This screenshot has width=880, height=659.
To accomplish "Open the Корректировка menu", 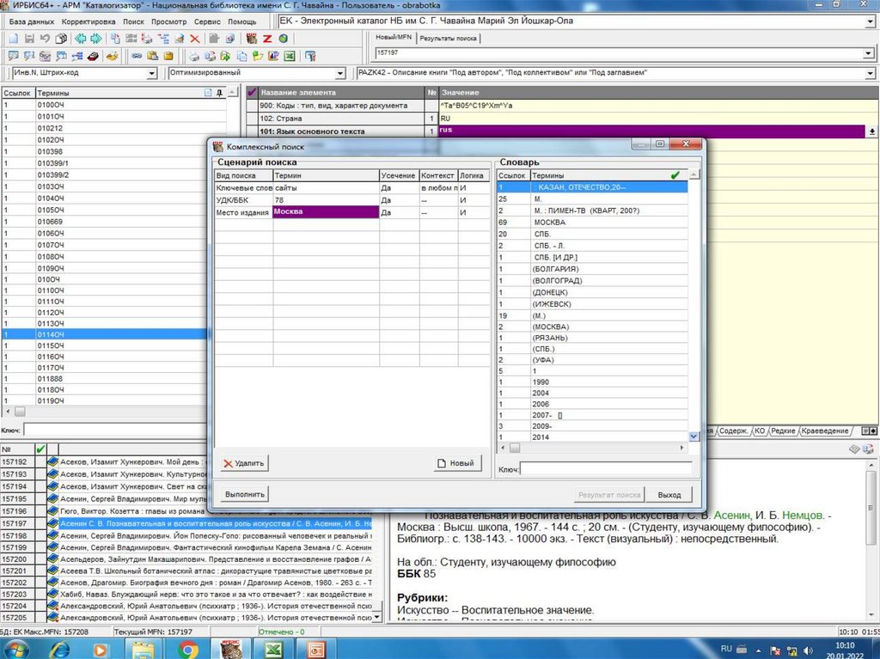I will 89,21.
